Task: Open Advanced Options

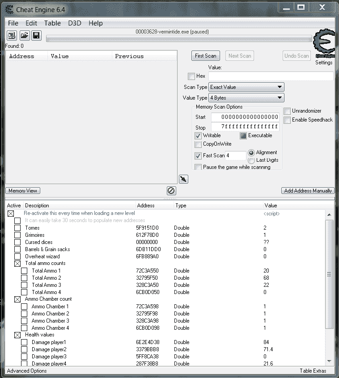Action: pos(27,371)
